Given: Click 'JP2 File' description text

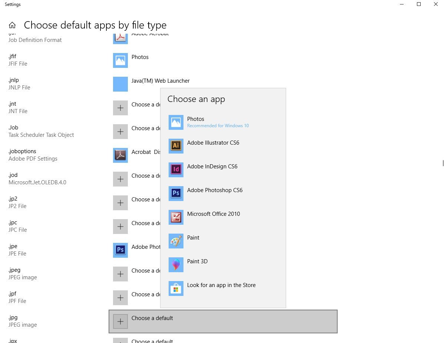Looking at the screenshot, I should point(17,206).
